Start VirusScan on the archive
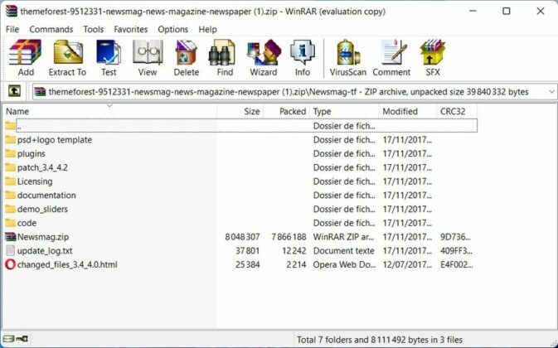 click(x=348, y=58)
